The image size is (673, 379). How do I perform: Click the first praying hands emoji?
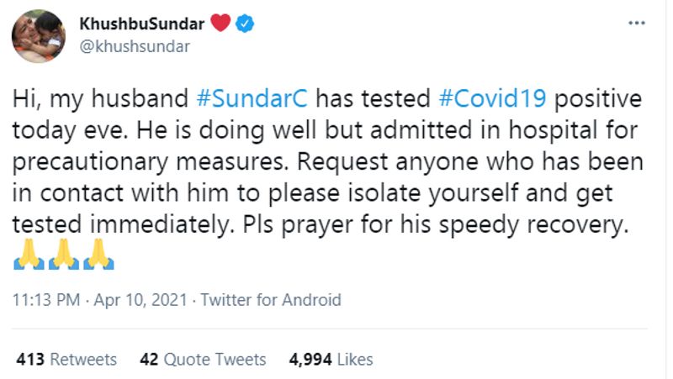[29, 254]
